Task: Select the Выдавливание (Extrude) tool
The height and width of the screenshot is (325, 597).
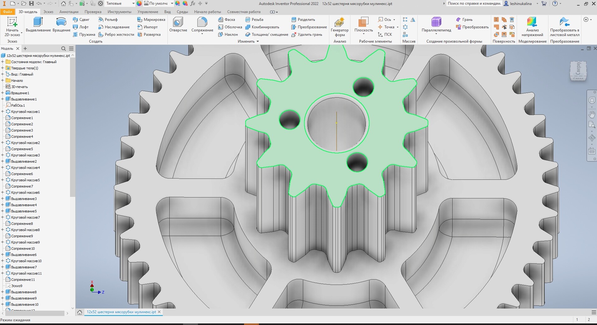Action: coord(38,25)
